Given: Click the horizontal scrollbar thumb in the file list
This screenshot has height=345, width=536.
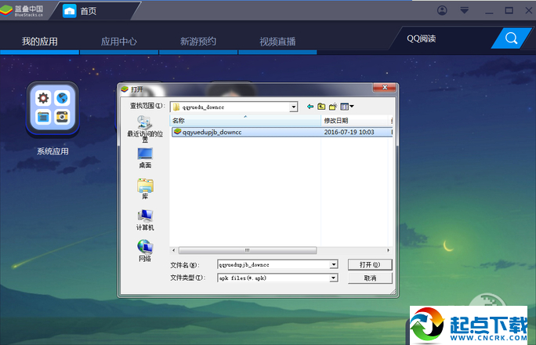Looking at the screenshot, I should click(x=248, y=250).
